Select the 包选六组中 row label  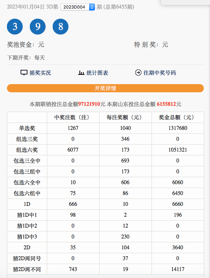[x=27, y=193]
